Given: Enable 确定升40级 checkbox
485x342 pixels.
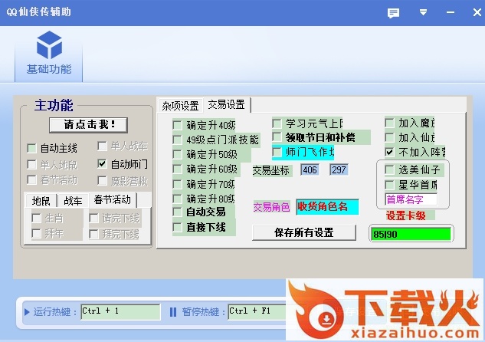Looking at the screenshot, I should (x=177, y=125).
